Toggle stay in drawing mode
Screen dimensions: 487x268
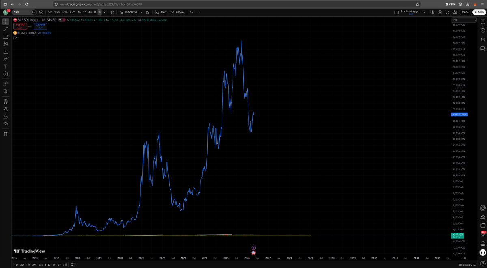pyautogui.click(x=6, y=109)
